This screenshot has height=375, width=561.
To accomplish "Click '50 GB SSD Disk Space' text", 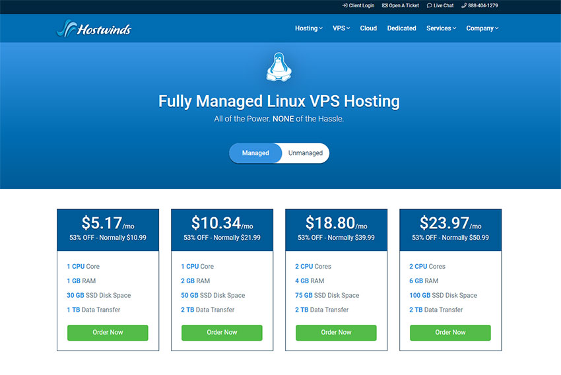I will pos(213,296).
